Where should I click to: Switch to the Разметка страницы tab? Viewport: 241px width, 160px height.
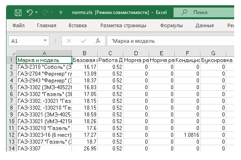tap(123, 26)
